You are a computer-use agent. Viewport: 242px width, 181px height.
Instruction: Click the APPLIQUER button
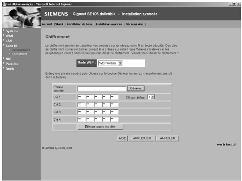point(142,138)
